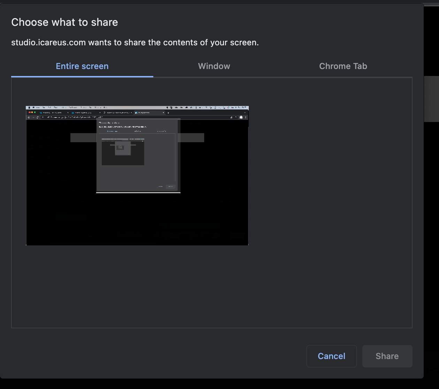The width and height of the screenshot is (439, 389).
Task: Cancel the screen sharing request
Action: 331,356
